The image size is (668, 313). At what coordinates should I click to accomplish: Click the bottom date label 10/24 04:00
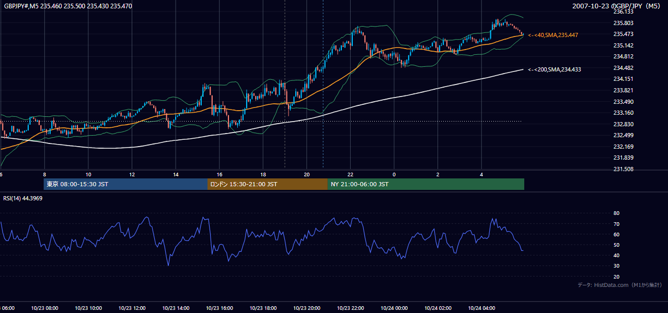tap(481, 308)
